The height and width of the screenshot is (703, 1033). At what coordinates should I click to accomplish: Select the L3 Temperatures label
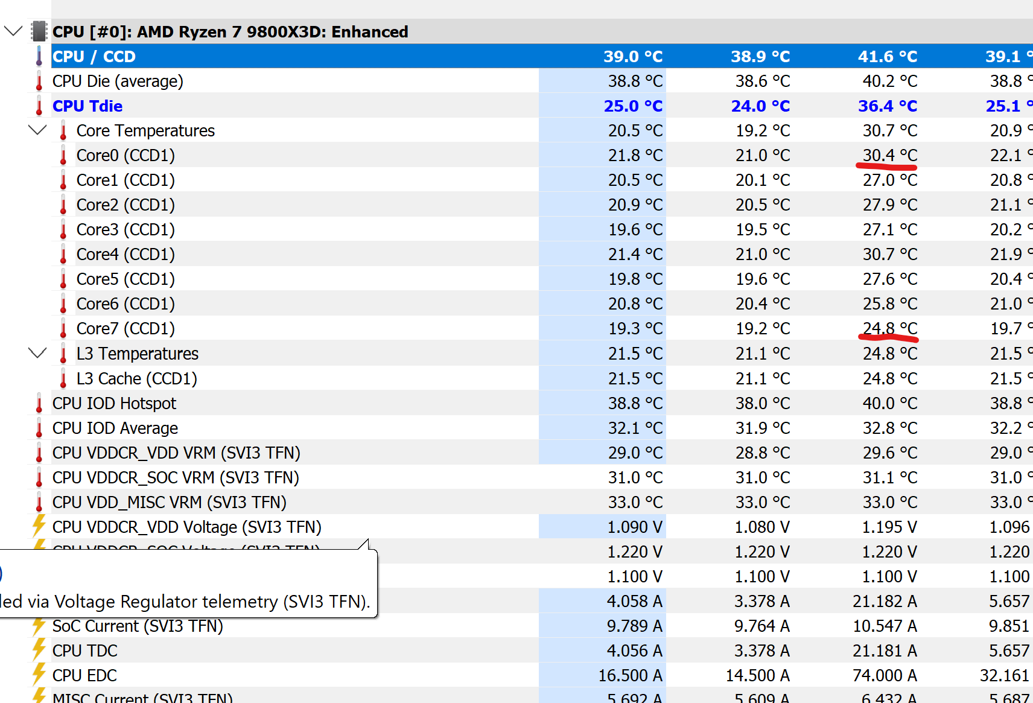[138, 353]
